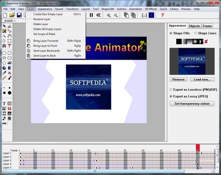Open the 3D Effects menu
Image resolution: width=221 pixels, height=175 pixels.
[151, 9]
